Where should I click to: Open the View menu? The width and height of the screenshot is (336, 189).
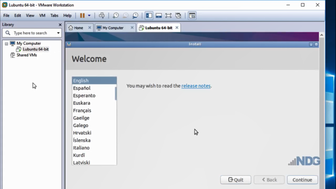pyautogui.click(x=30, y=15)
